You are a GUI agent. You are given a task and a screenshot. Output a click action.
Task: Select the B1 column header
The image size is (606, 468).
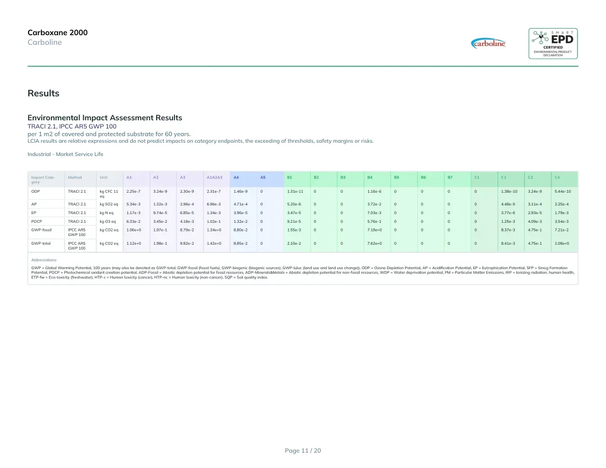pyautogui.click(x=289, y=177)
